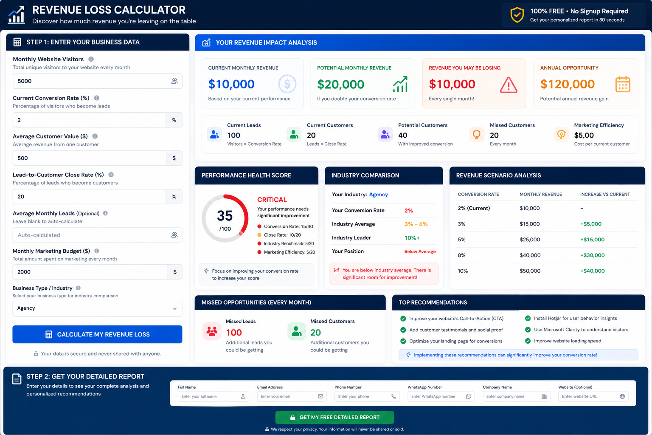
Task: Click check mark for Install Hotjar recommendation
Action: click(x=528, y=318)
